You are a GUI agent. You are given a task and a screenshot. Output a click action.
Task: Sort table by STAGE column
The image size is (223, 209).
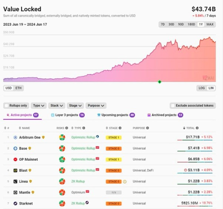[x=112, y=128]
